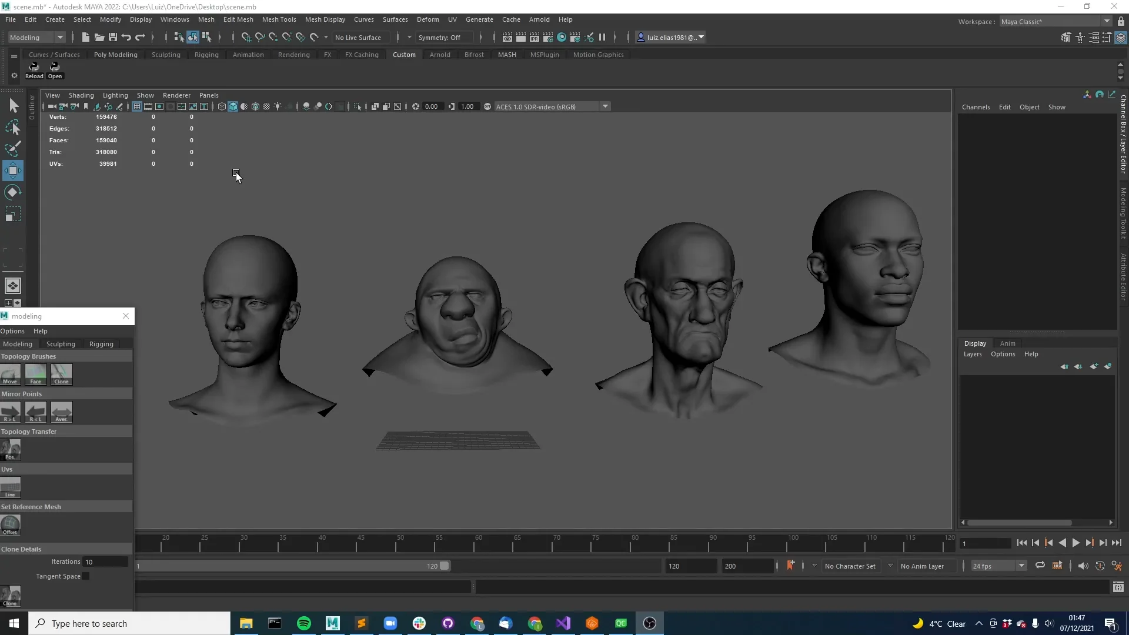The width and height of the screenshot is (1129, 635).
Task: Click the UVs Line icon
Action: (11, 487)
